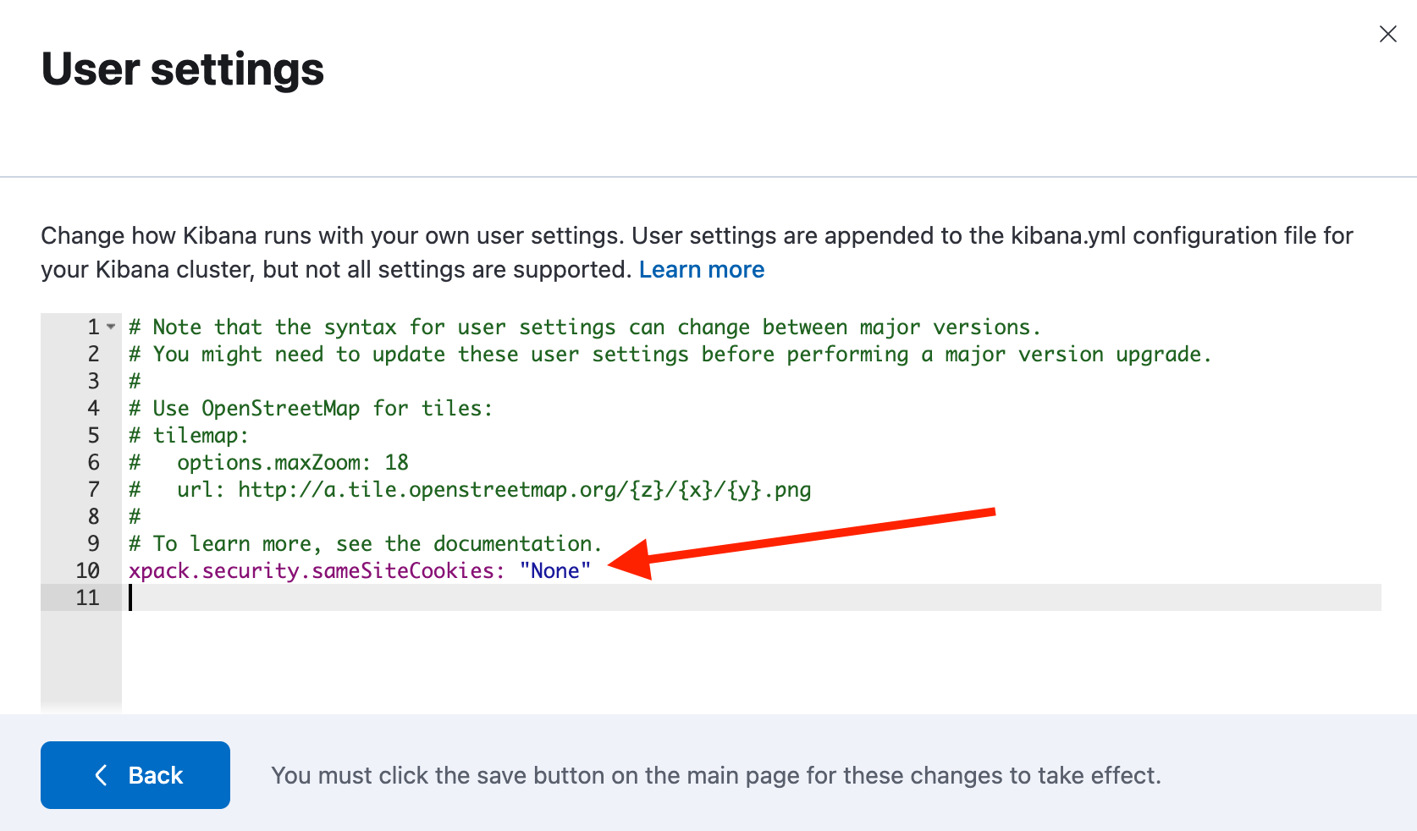The width and height of the screenshot is (1417, 831).
Task: Collapse the code fold arrow on line 1
Action: click(x=111, y=327)
